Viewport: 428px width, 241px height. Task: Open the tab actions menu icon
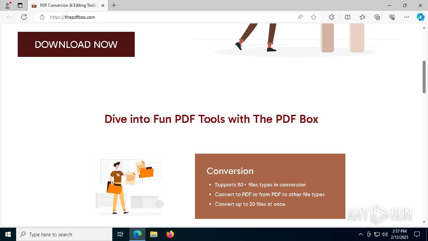20,5
